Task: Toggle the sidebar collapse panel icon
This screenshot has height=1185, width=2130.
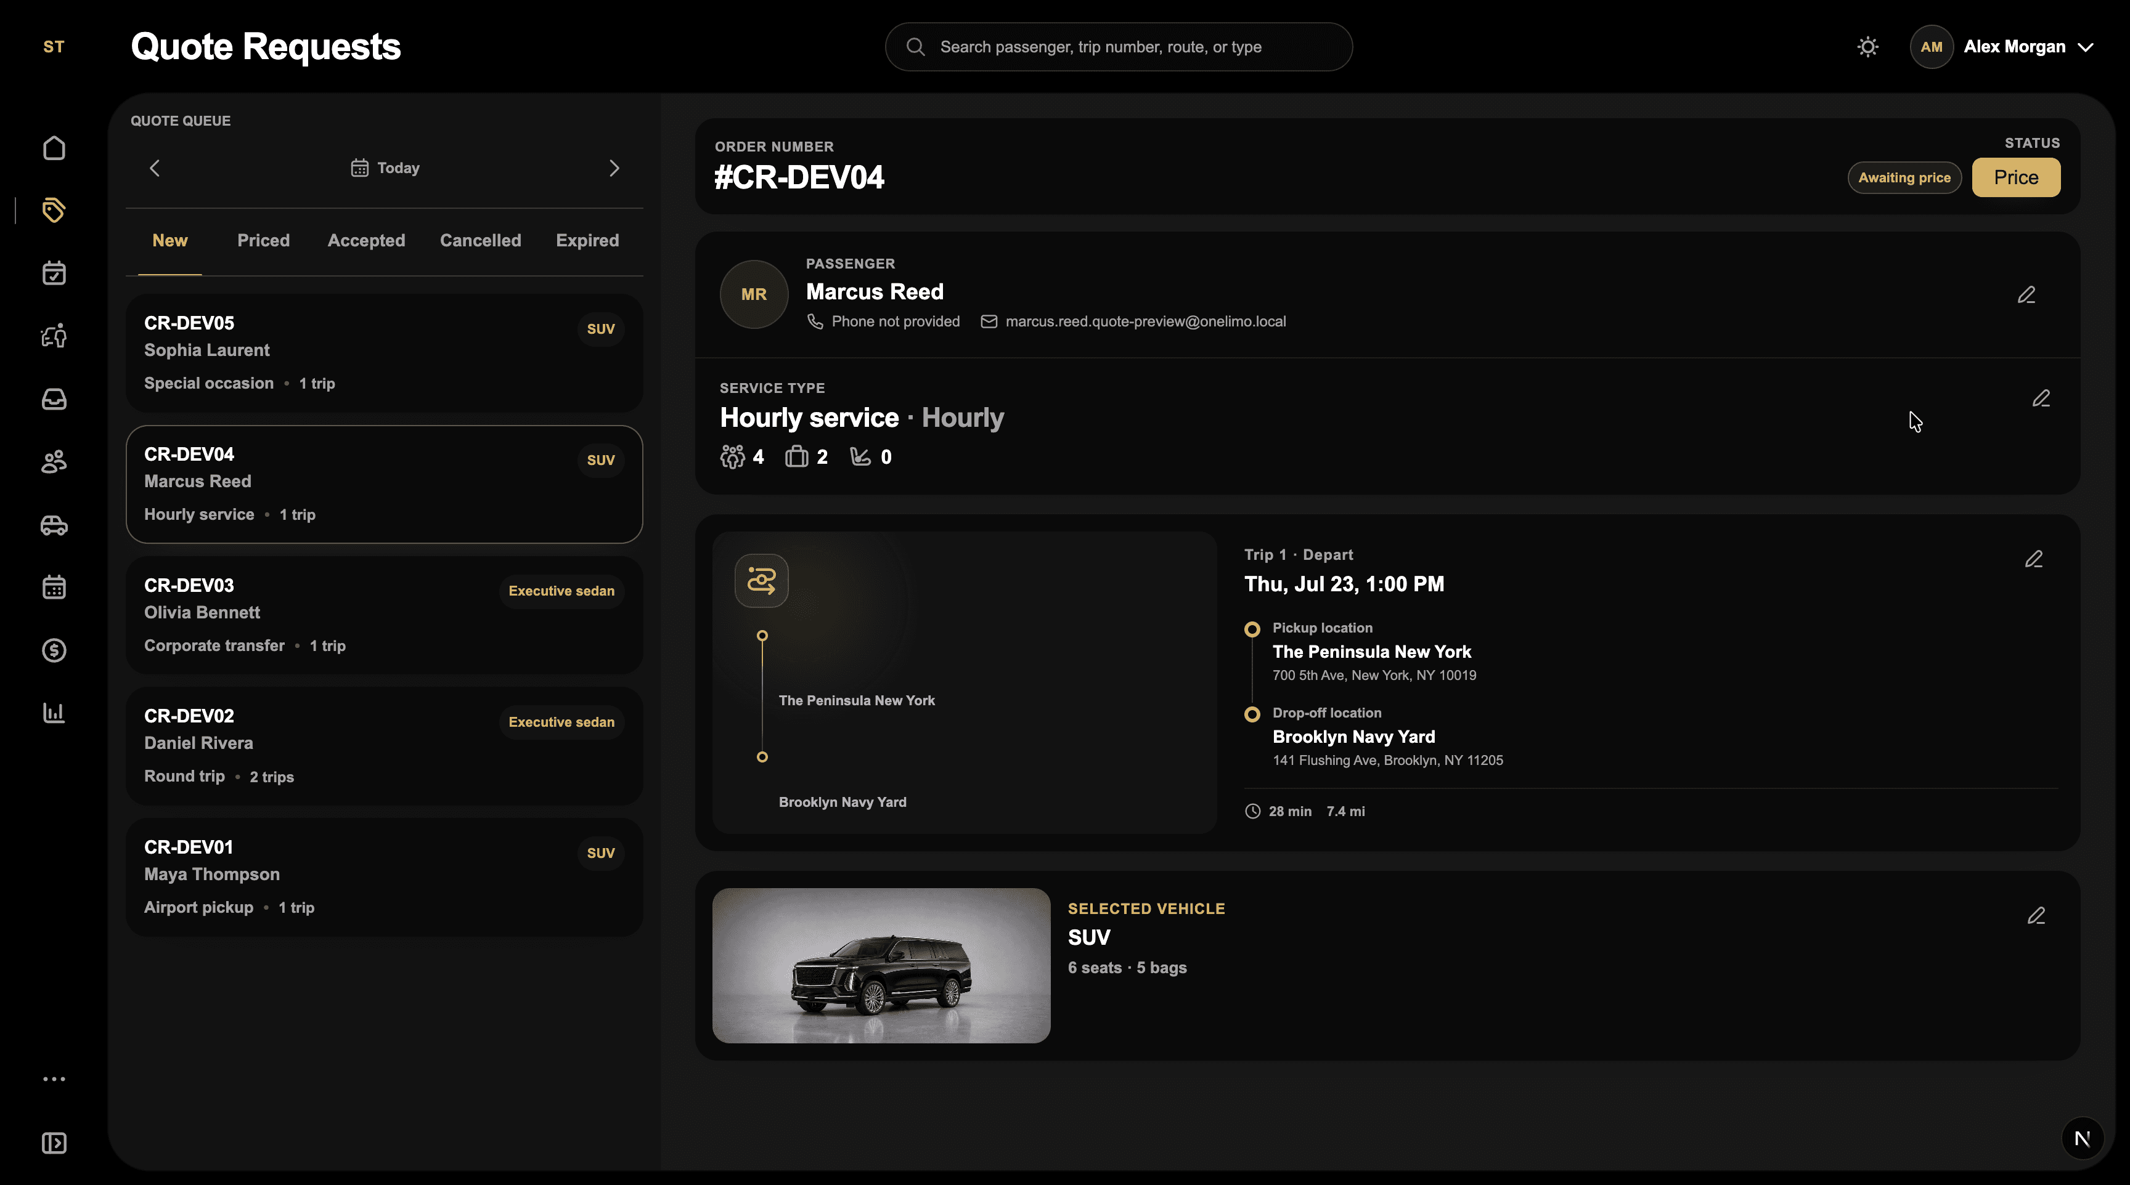Action: [x=54, y=1143]
